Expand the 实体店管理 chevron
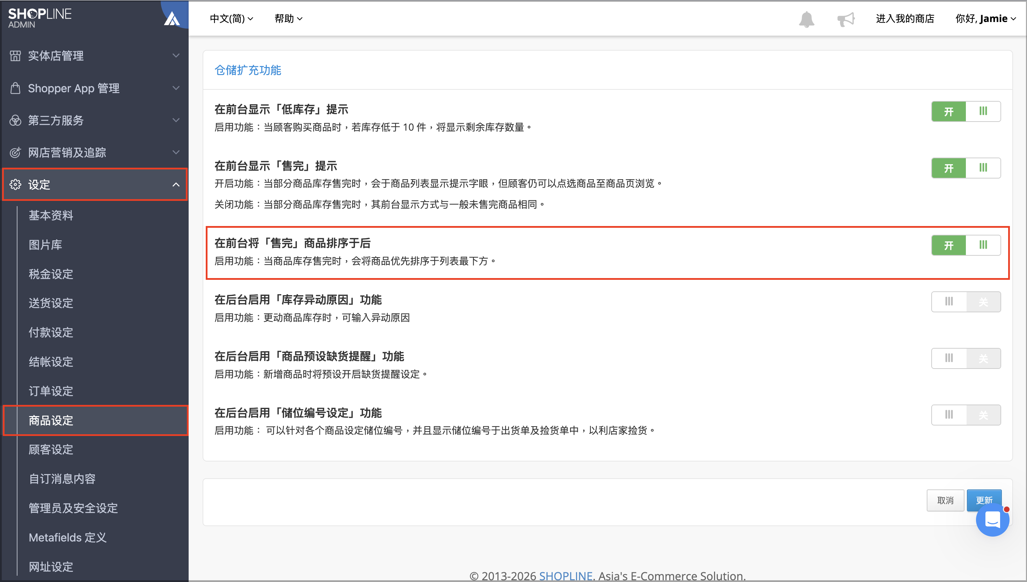The height and width of the screenshot is (582, 1027). [176, 56]
